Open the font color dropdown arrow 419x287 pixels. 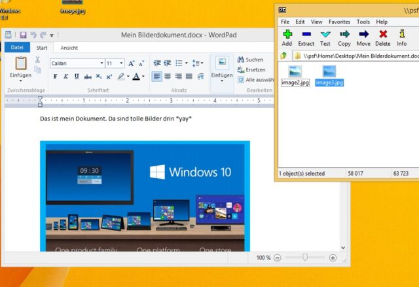[143, 77]
